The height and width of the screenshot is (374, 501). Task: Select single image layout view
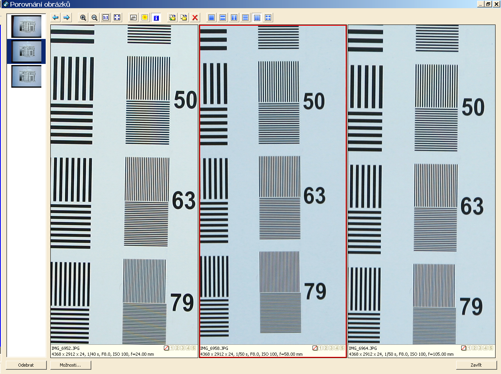211,18
